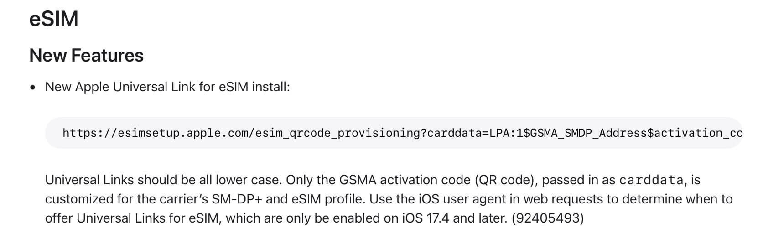
Task: Click the New Features subheading
Action: coord(86,56)
